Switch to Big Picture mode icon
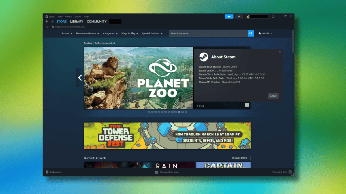The width and height of the screenshot is (346, 194). point(273,16)
